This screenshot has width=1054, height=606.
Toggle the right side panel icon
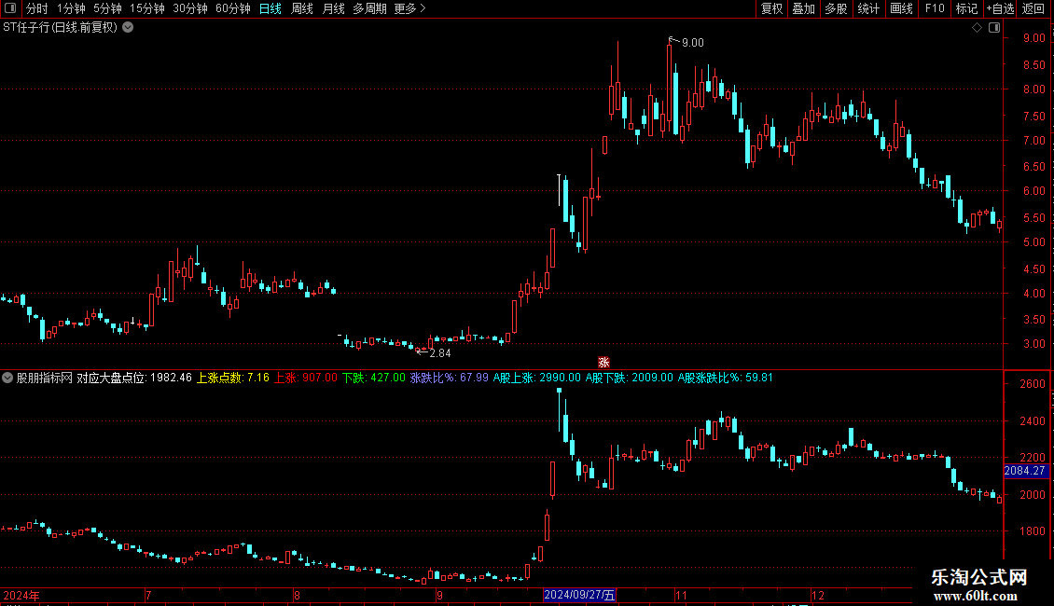[994, 28]
